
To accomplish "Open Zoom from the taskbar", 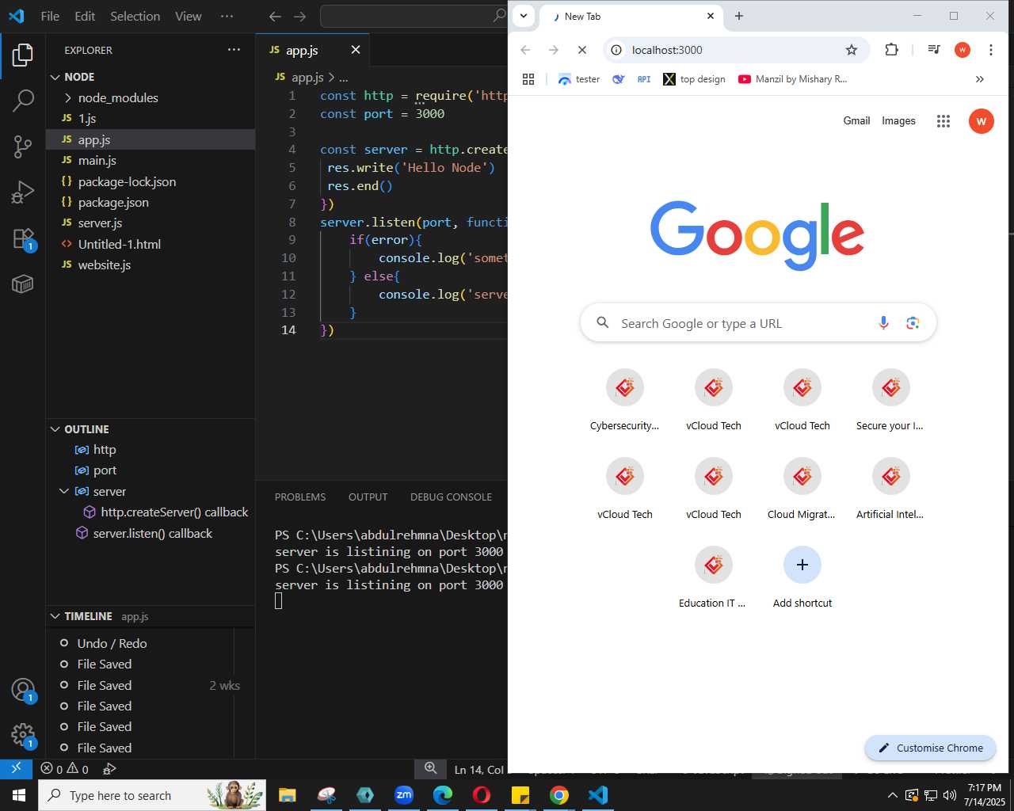I will coord(404,795).
